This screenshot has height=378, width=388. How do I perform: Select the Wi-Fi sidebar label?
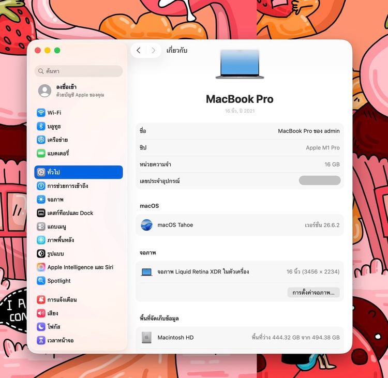click(54, 113)
